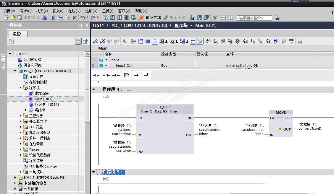334x194 pixels.
Task: Insert a normally closed contact
Action: [x=106, y=75]
